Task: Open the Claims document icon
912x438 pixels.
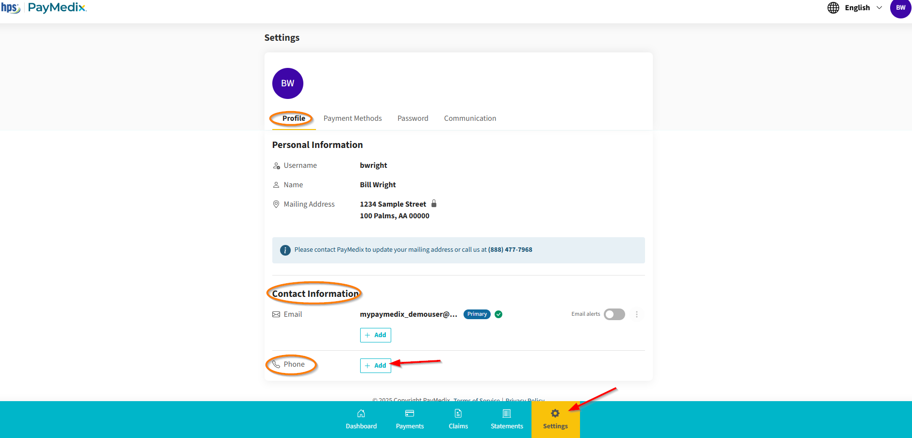Action: click(458, 414)
